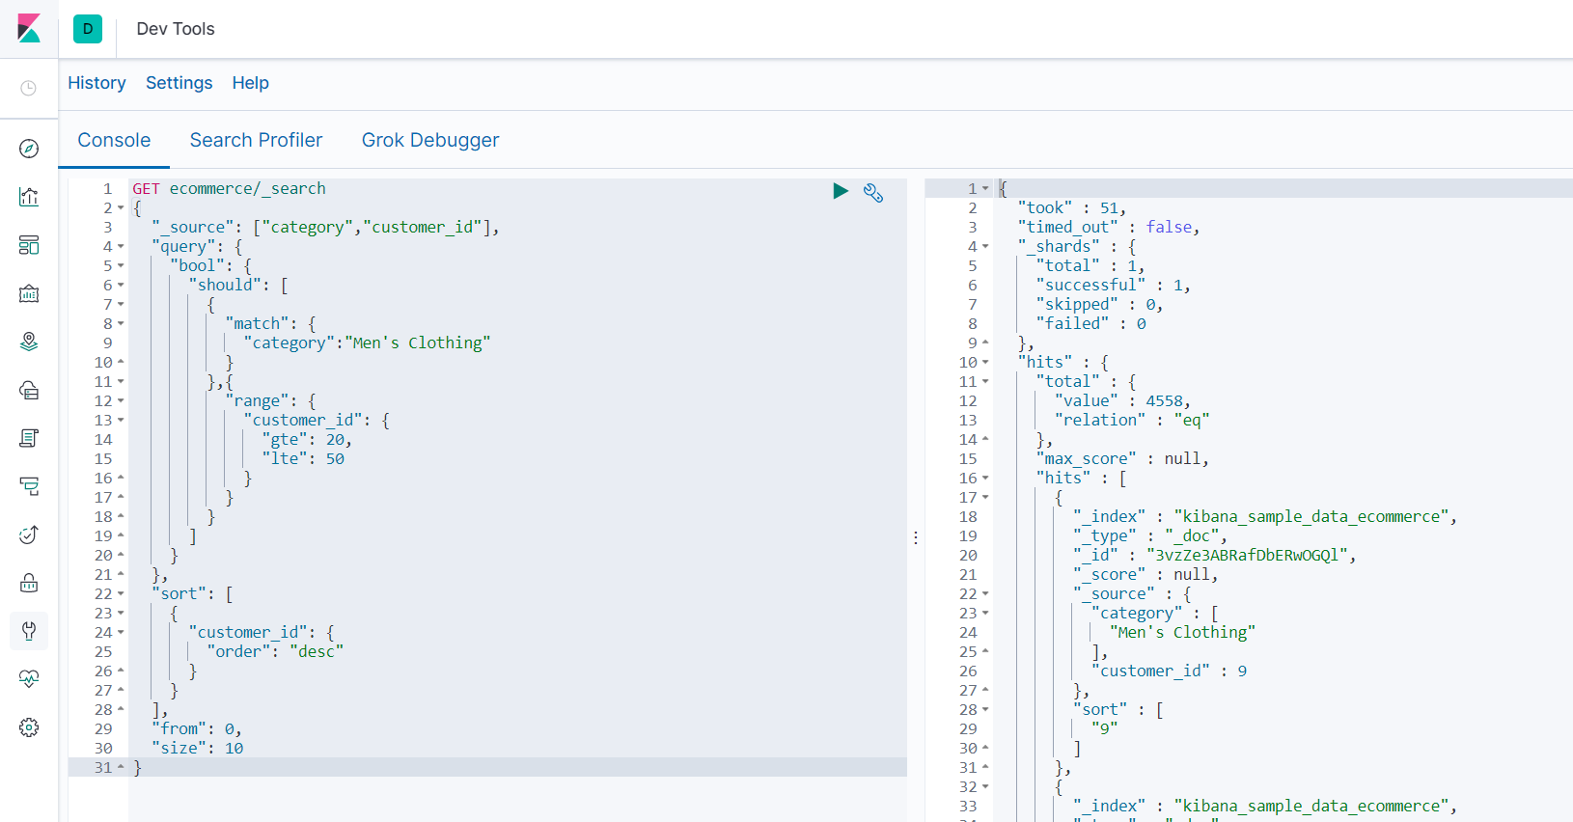Open recently viewed clock icon
1573x822 pixels.
pyautogui.click(x=29, y=88)
